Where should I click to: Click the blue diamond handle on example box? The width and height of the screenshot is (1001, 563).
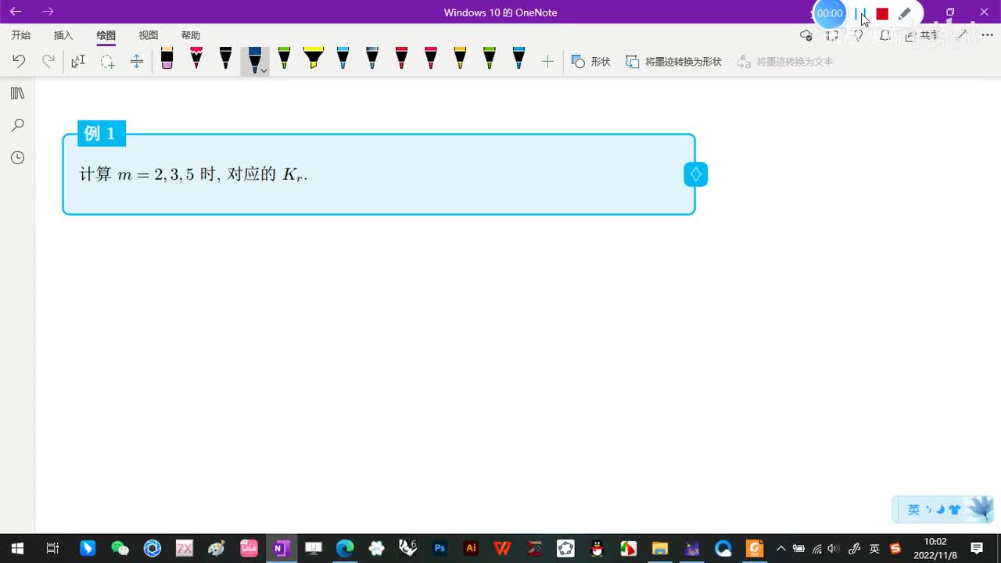coord(695,174)
